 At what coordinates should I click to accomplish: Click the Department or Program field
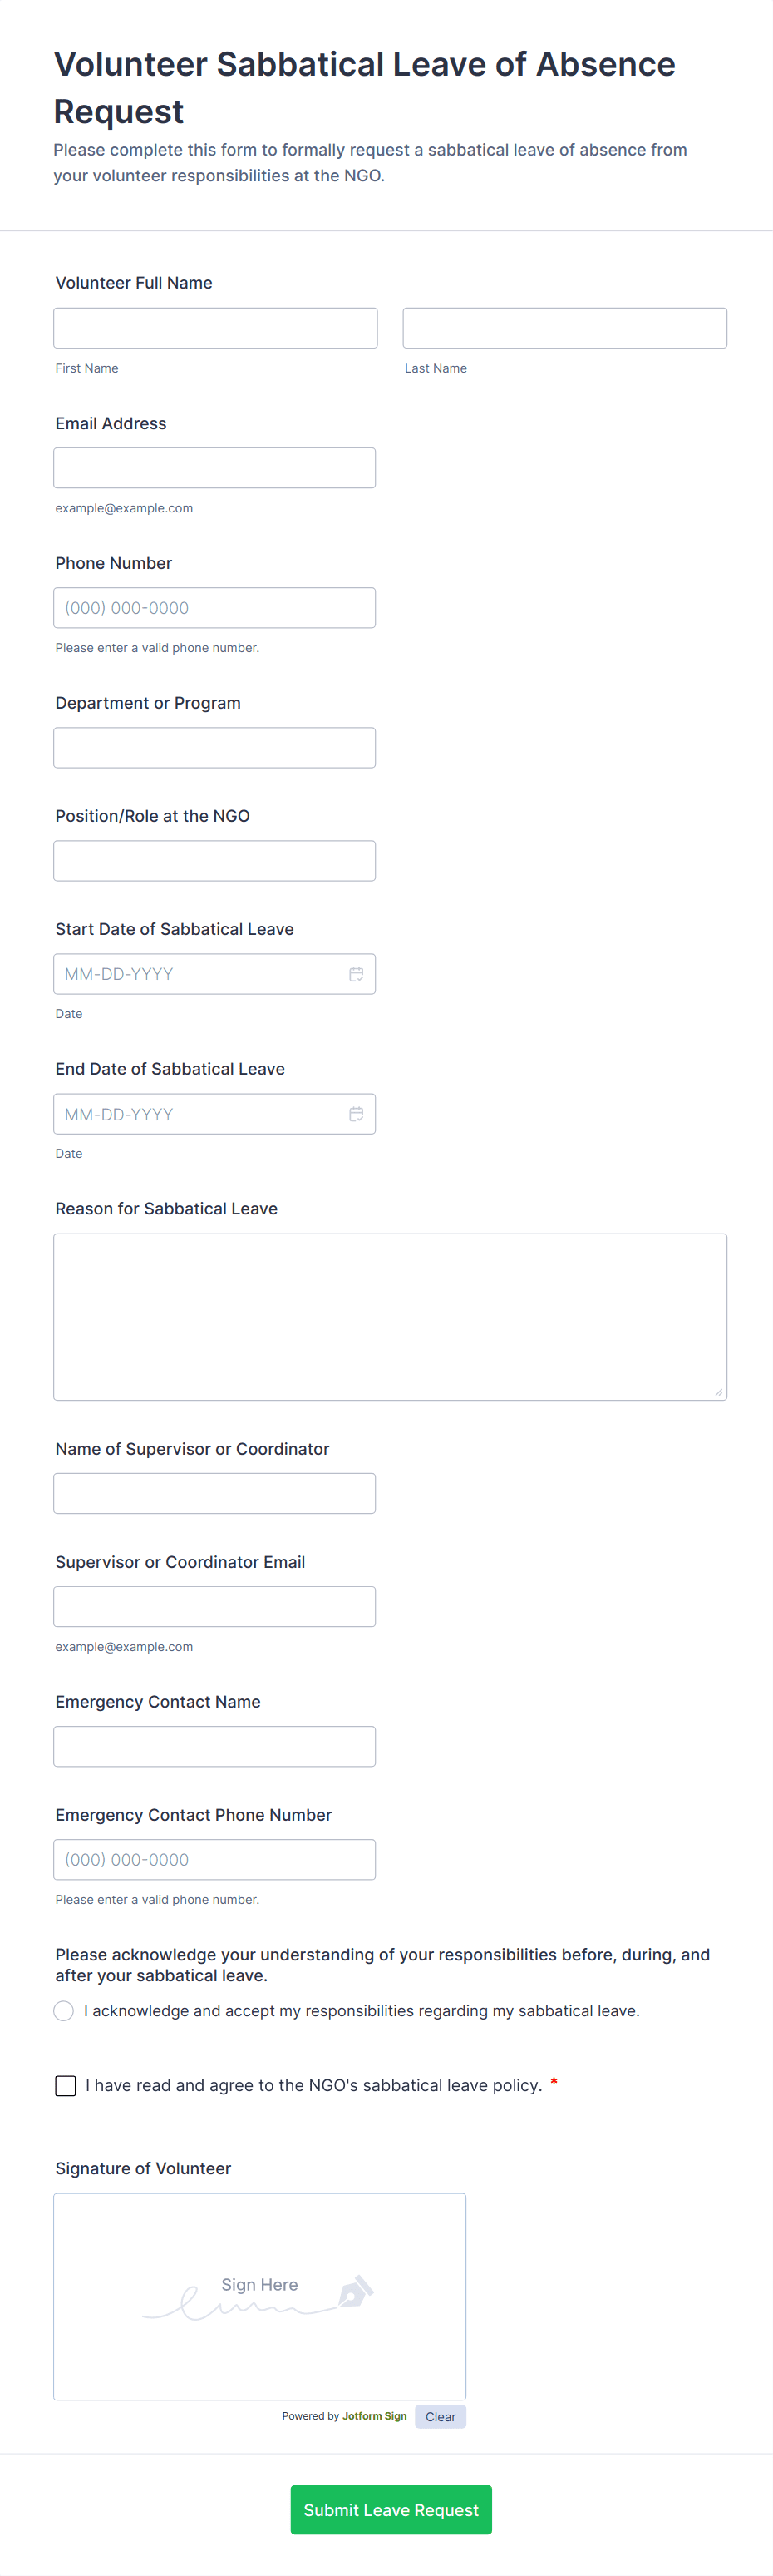(x=214, y=748)
